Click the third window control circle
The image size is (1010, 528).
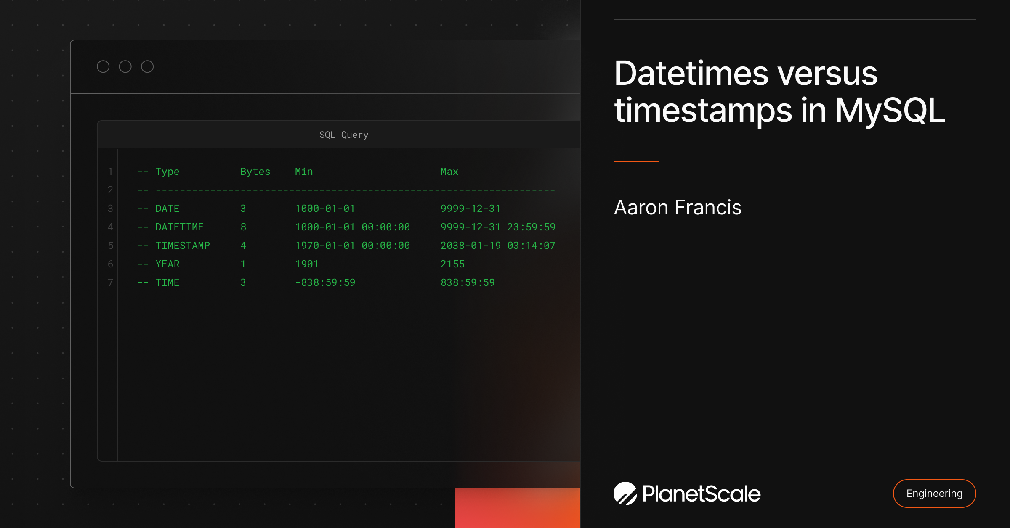[x=147, y=66]
